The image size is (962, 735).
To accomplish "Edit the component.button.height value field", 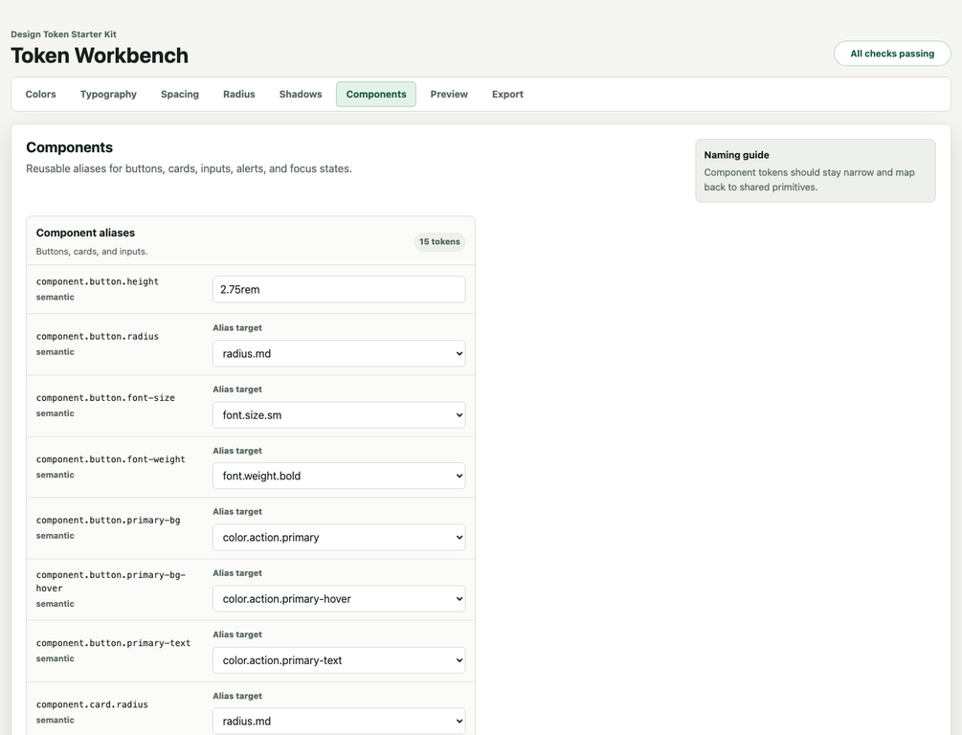I will [x=339, y=290].
